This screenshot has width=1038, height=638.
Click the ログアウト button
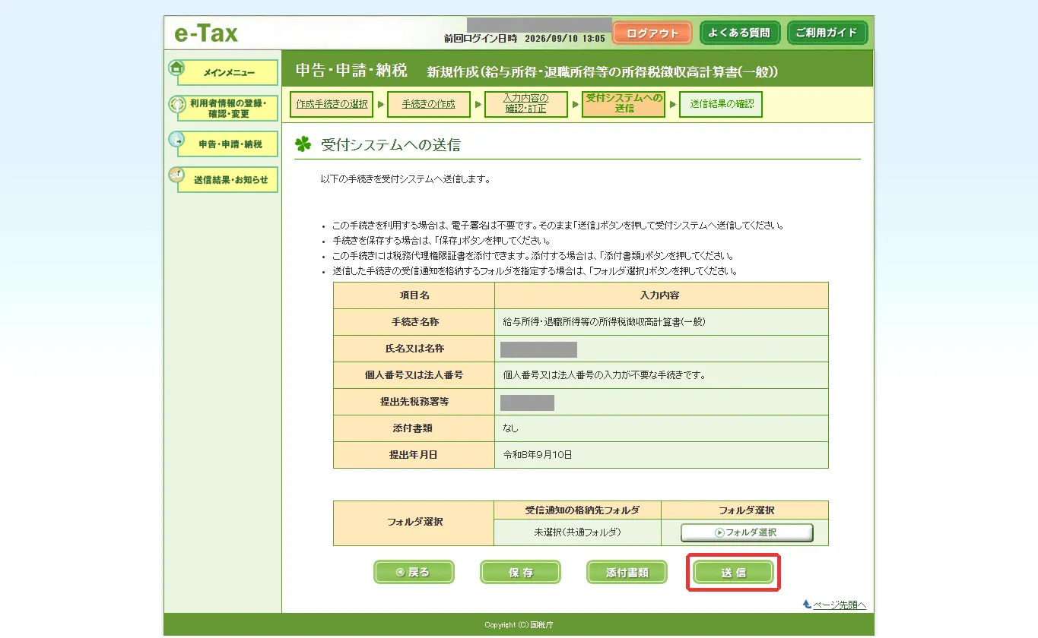coord(652,33)
